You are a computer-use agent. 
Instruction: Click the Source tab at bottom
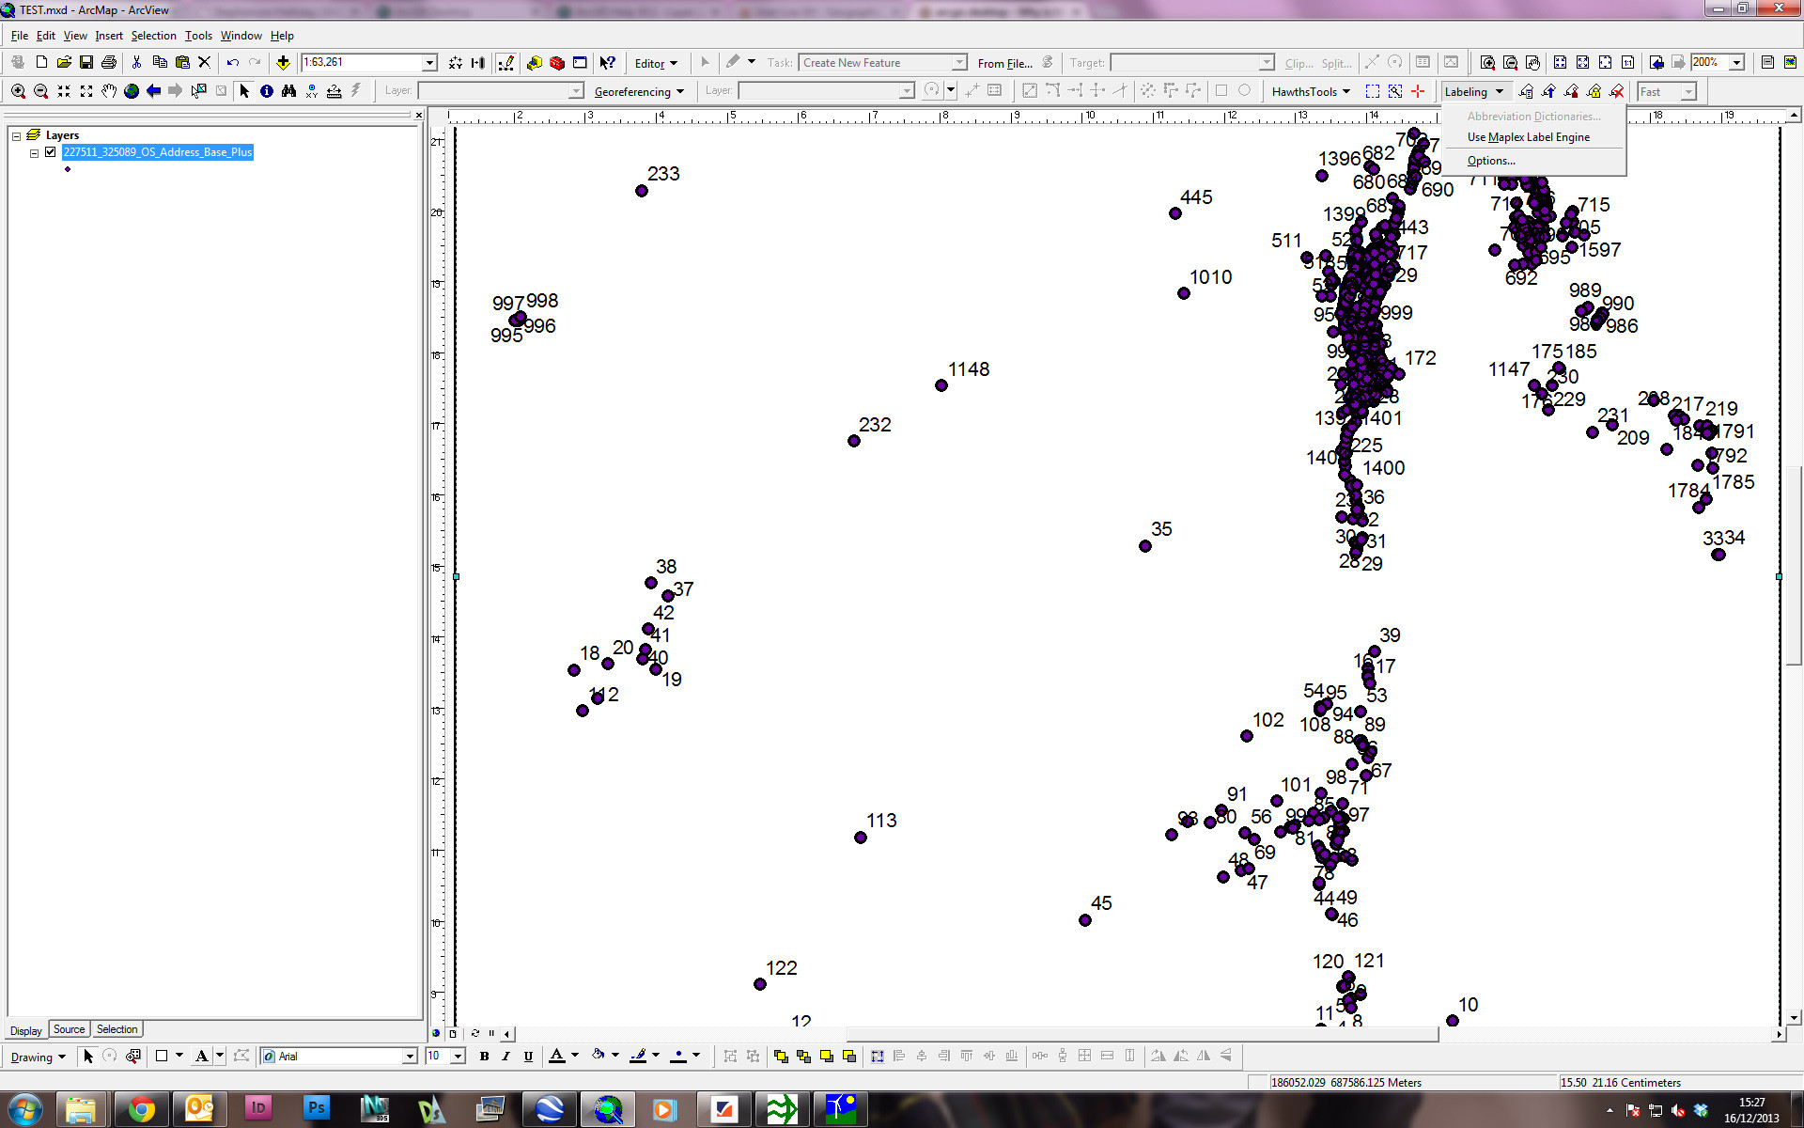coord(68,1029)
